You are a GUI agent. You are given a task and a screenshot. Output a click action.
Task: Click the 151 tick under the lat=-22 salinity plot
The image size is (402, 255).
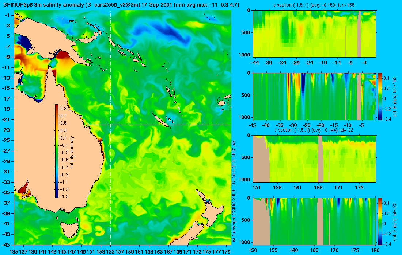pyautogui.click(x=257, y=188)
